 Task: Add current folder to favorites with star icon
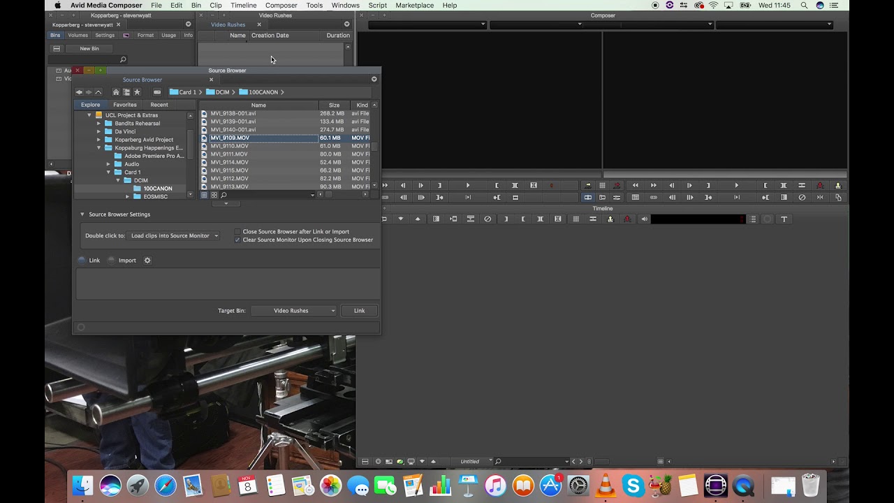[137, 92]
